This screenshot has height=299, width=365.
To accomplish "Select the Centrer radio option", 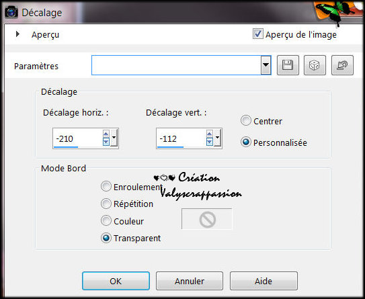I will (x=246, y=120).
